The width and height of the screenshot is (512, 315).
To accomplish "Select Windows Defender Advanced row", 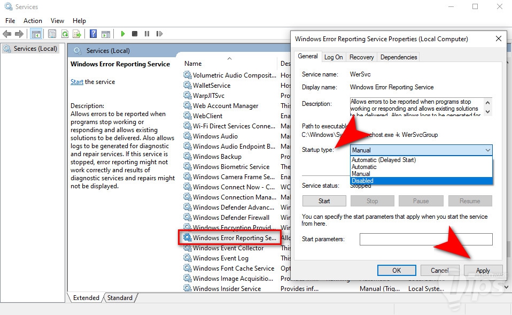I will (x=230, y=207).
